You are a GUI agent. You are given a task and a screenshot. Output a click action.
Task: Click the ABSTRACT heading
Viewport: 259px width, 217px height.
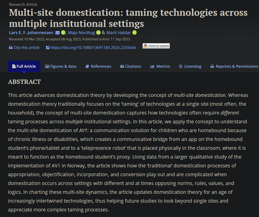coord(24,82)
